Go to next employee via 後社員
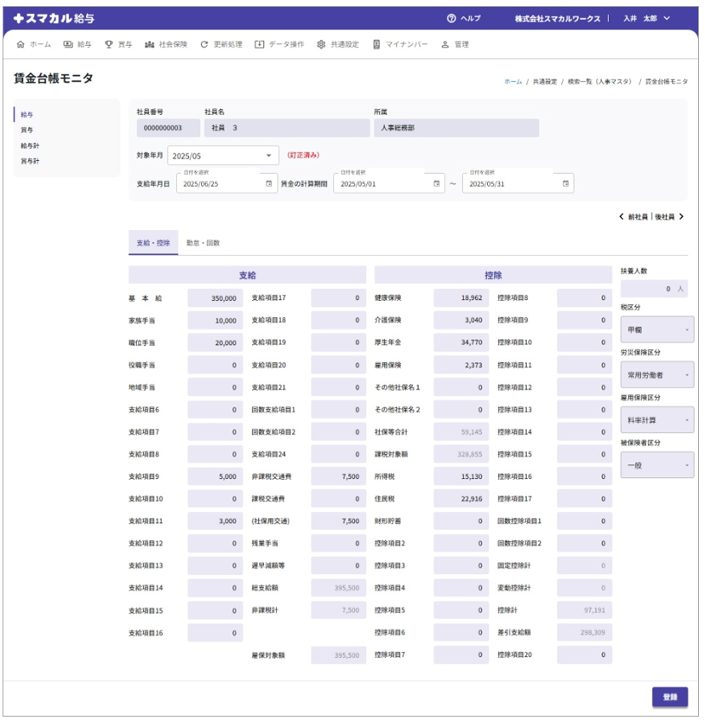Screen dimensions: 705x720 (x=669, y=217)
